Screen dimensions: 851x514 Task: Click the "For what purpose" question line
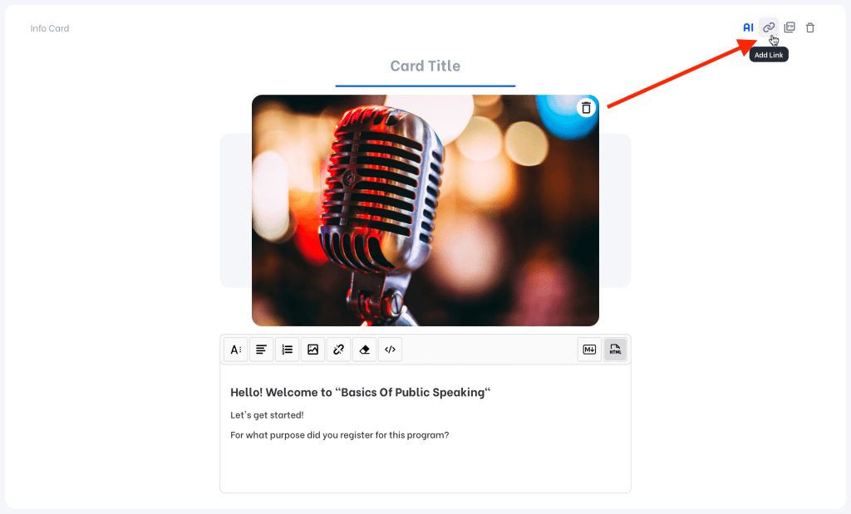(339, 434)
